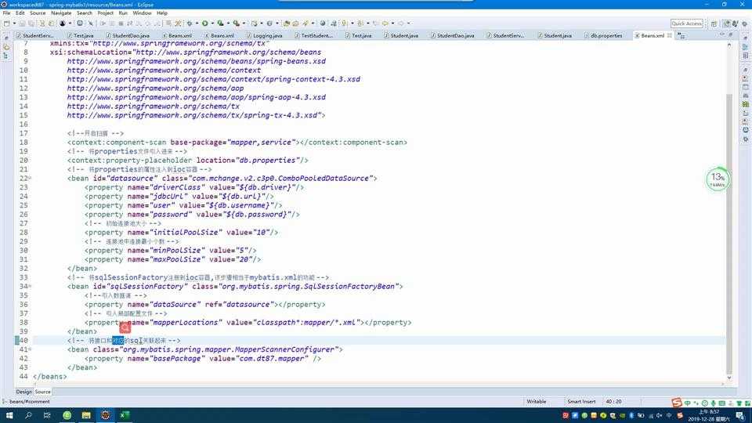Click the Sogou input method S icon

pos(677,403)
